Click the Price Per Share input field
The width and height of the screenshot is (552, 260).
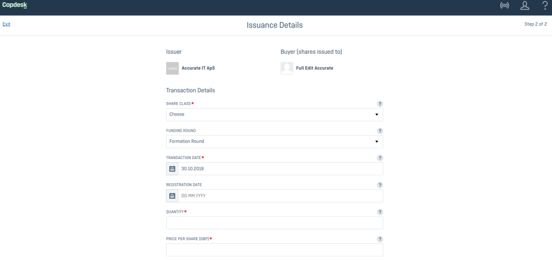pos(274,250)
